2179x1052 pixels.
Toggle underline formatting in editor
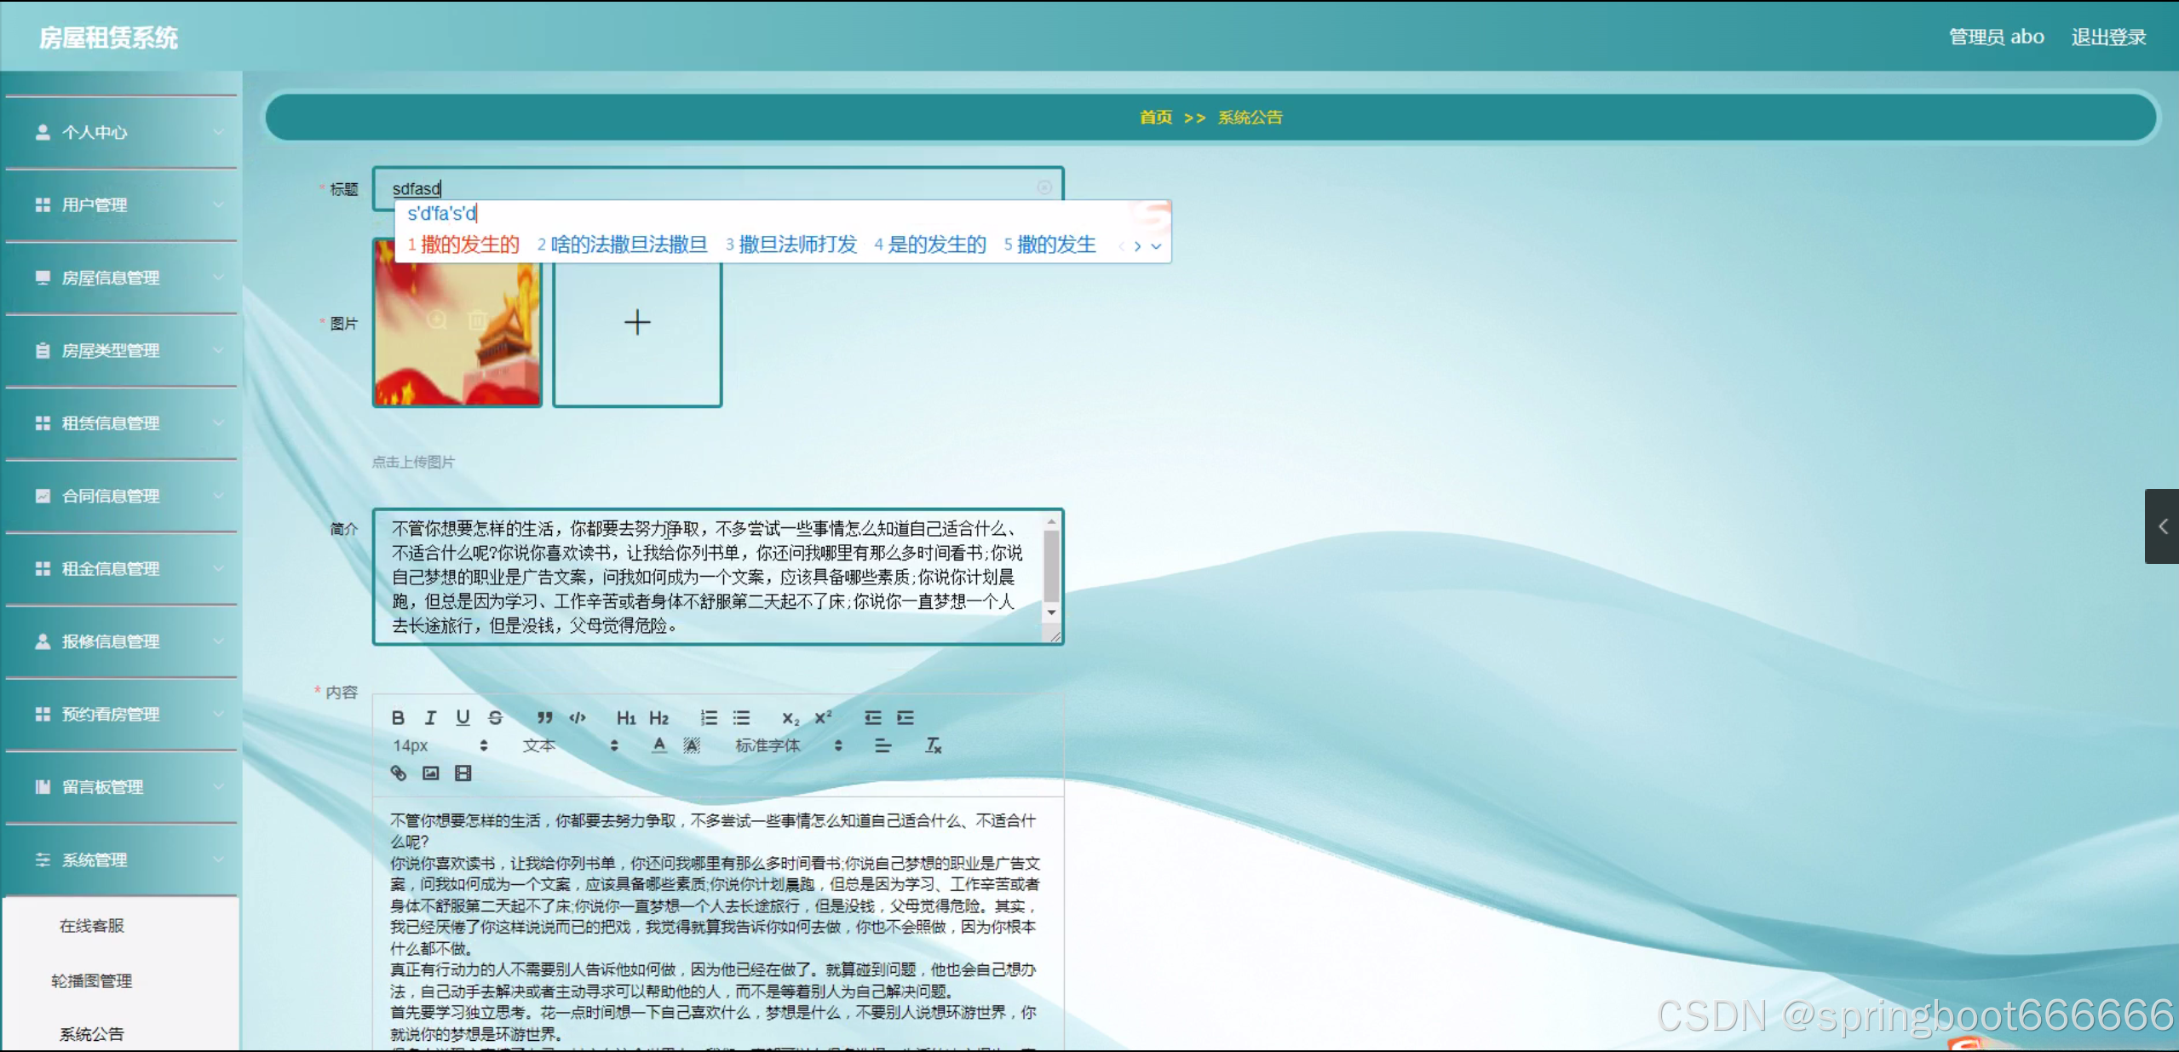click(463, 717)
